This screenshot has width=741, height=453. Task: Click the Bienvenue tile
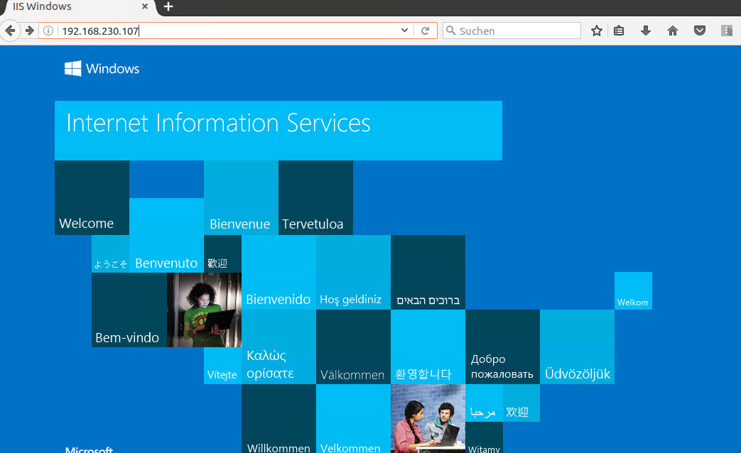241,198
